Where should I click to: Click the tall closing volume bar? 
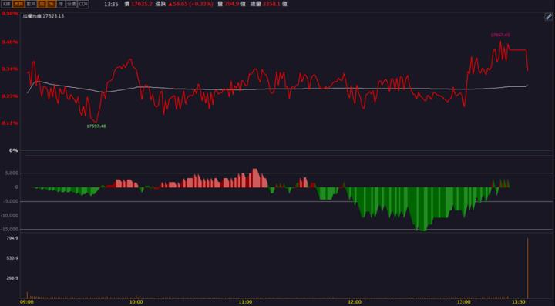point(528,268)
